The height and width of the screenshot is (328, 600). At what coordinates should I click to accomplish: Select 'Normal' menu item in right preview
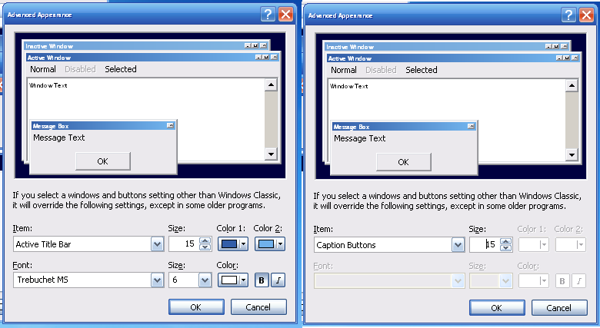343,70
